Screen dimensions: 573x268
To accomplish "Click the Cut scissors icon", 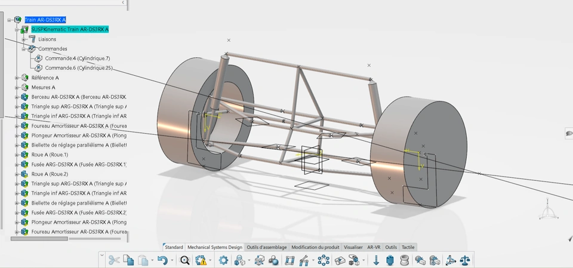I will point(114,260).
